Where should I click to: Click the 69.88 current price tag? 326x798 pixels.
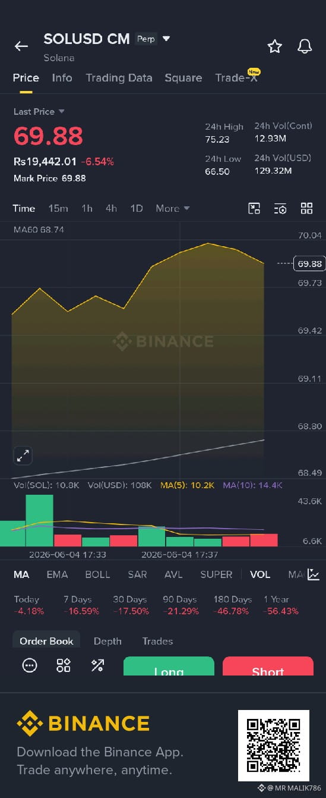point(310,263)
